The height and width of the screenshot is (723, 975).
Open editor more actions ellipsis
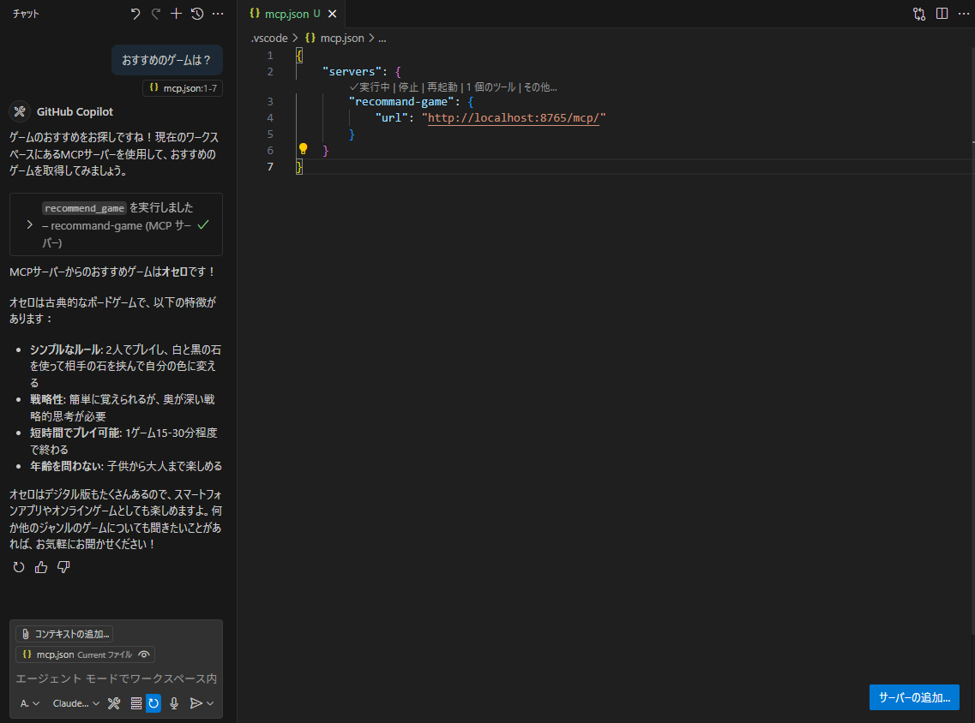coord(964,14)
